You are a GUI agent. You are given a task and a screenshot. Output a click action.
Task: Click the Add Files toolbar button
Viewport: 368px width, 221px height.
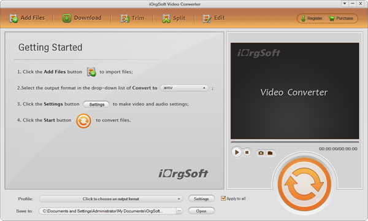(27, 18)
